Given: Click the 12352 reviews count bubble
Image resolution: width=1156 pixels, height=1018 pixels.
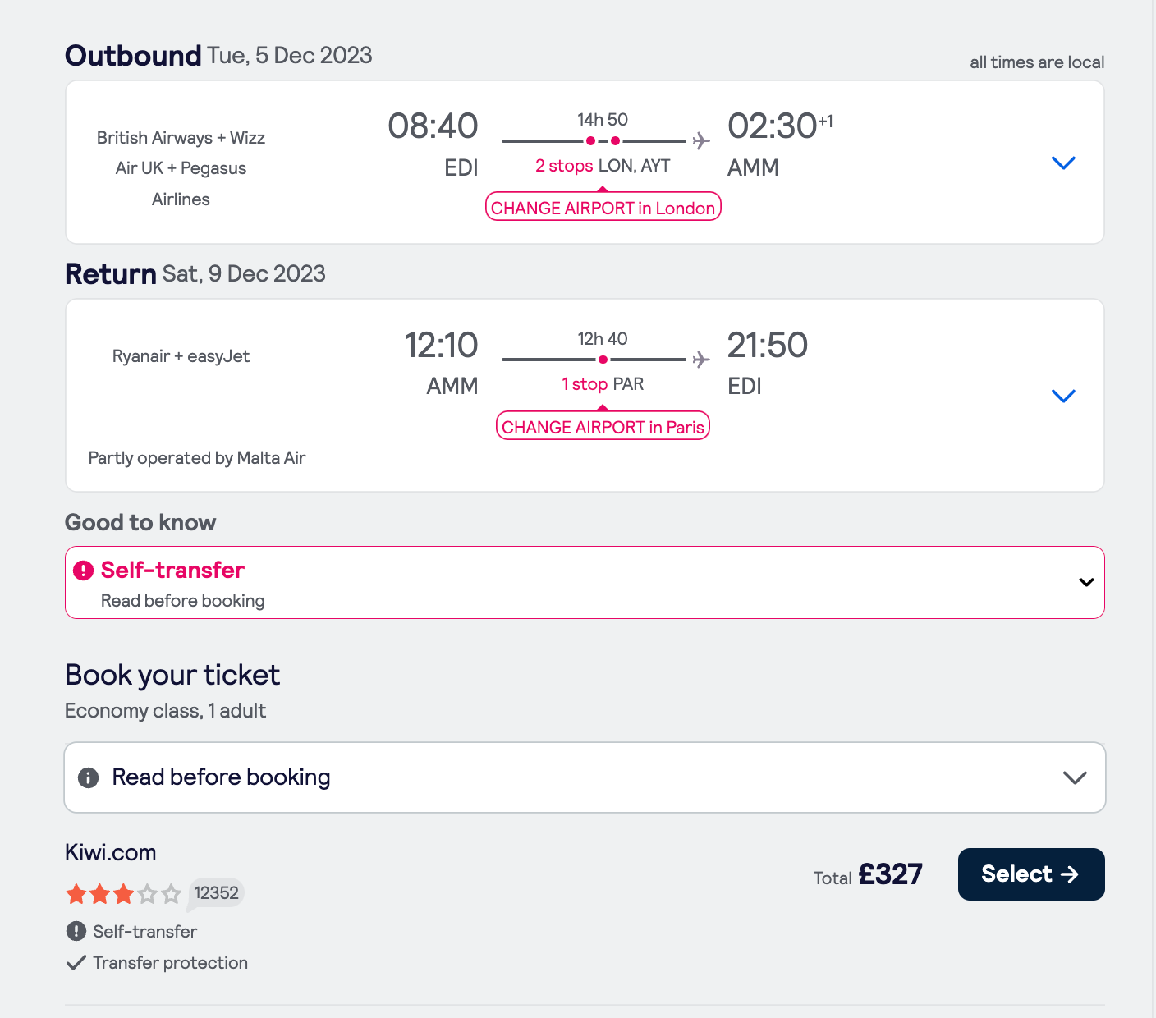Looking at the screenshot, I should pyautogui.click(x=216, y=893).
